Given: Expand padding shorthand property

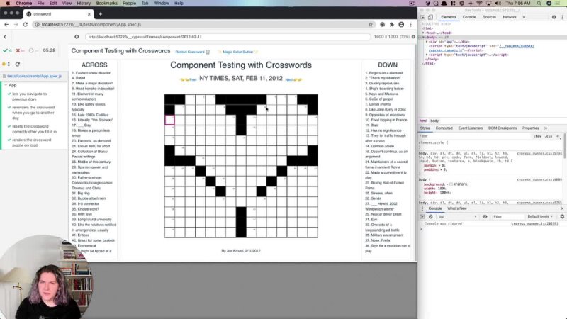Looking at the screenshot, I should click(442, 169).
